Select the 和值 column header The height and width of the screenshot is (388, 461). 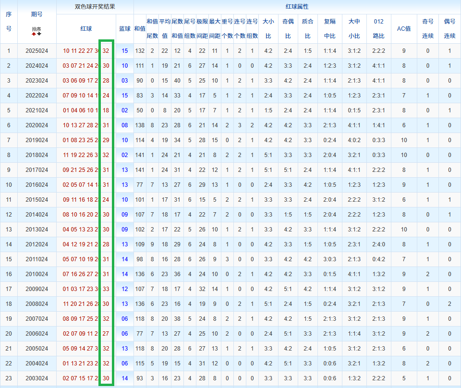[x=139, y=29]
